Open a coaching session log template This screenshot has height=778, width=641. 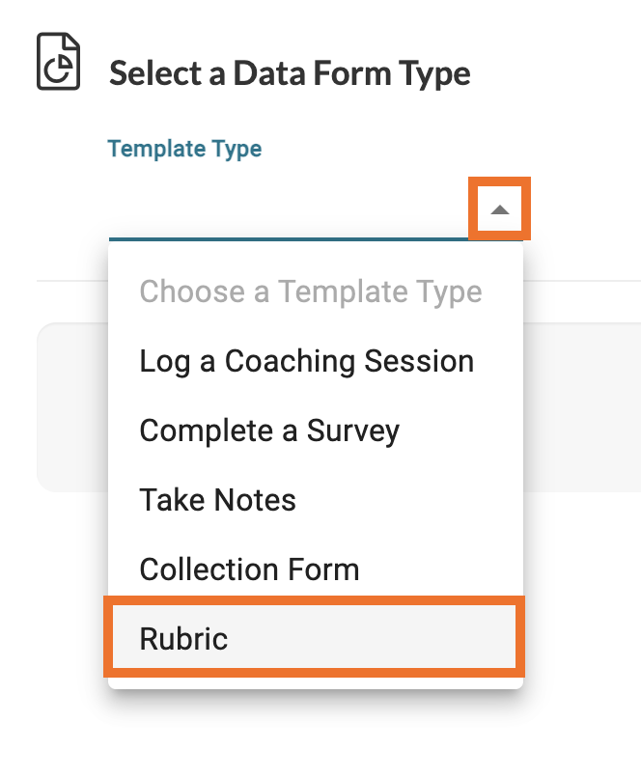tap(307, 361)
